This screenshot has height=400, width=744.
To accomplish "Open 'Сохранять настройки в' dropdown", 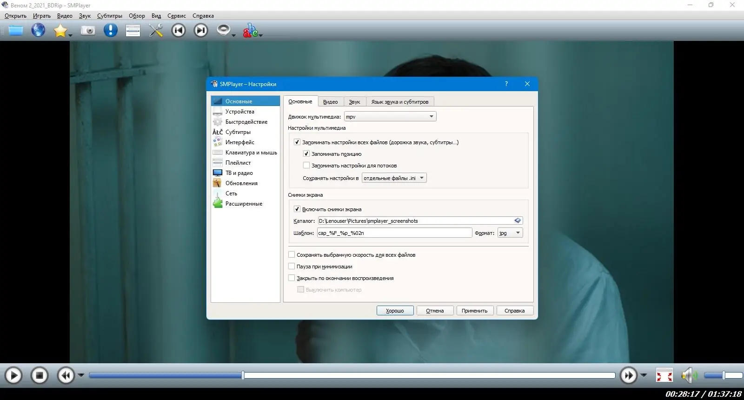I will pyautogui.click(x=394, y=178).
